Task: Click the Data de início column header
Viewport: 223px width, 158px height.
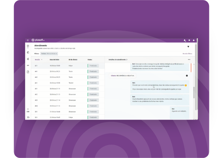Action: 54,60
